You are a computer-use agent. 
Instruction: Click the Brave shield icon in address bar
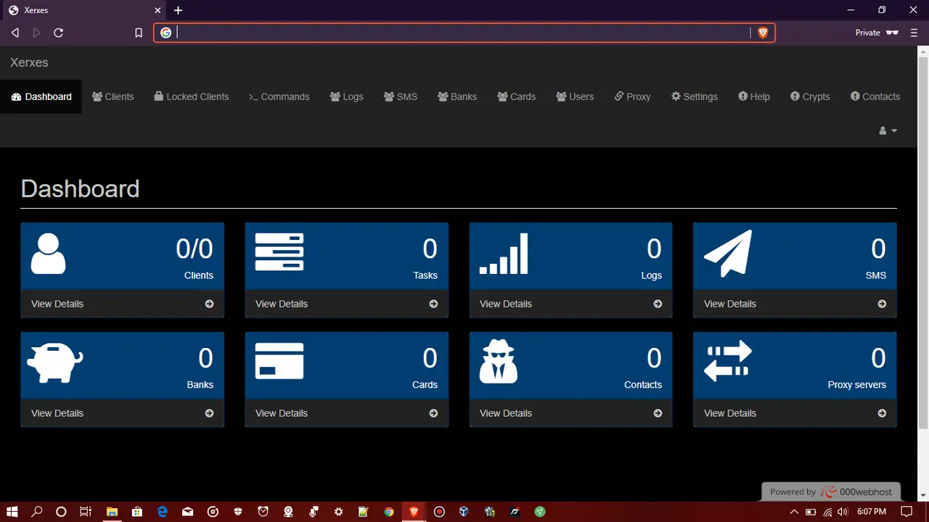pos(763,33)
